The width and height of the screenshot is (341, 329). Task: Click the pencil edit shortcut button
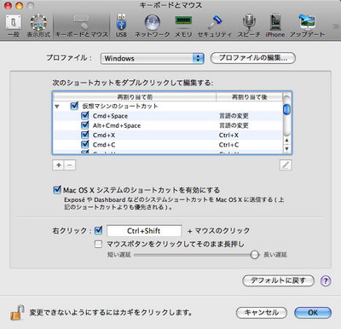click(286, 164)
